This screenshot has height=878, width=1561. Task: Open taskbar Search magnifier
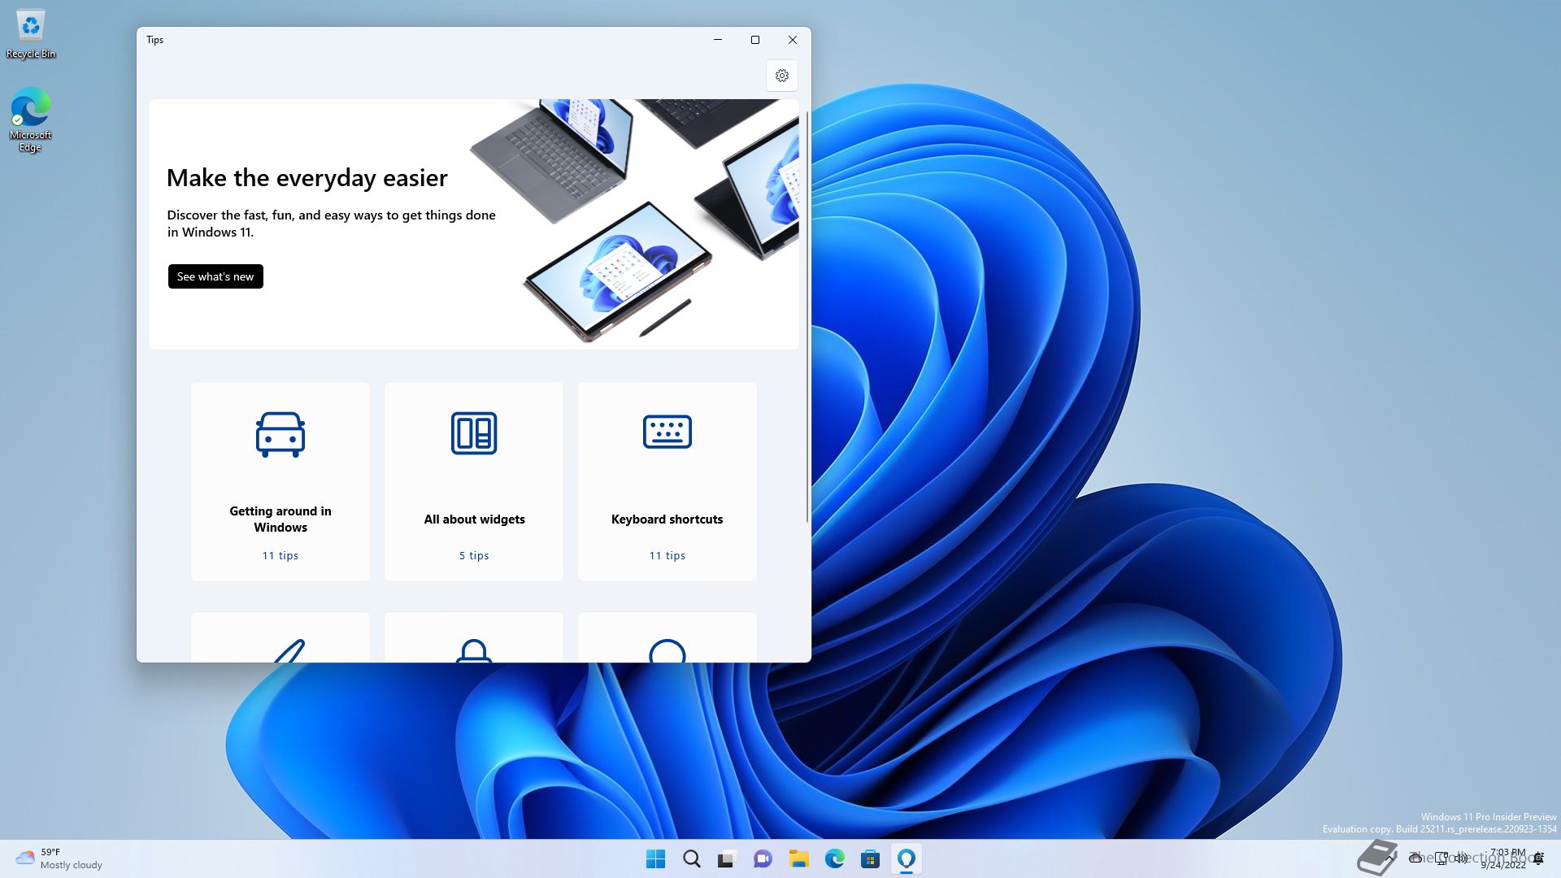[692, 858]
